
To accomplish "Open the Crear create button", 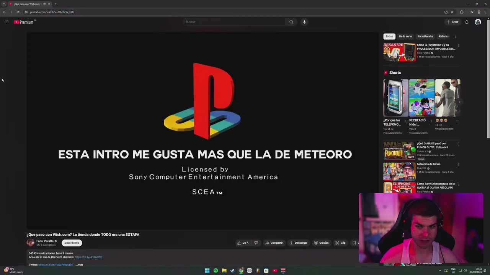I will (x=452, y=22).
